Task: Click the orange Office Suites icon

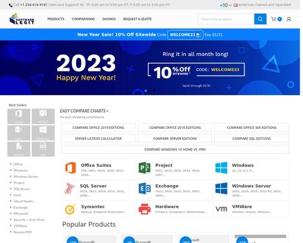Action: [x=71, y=167]
